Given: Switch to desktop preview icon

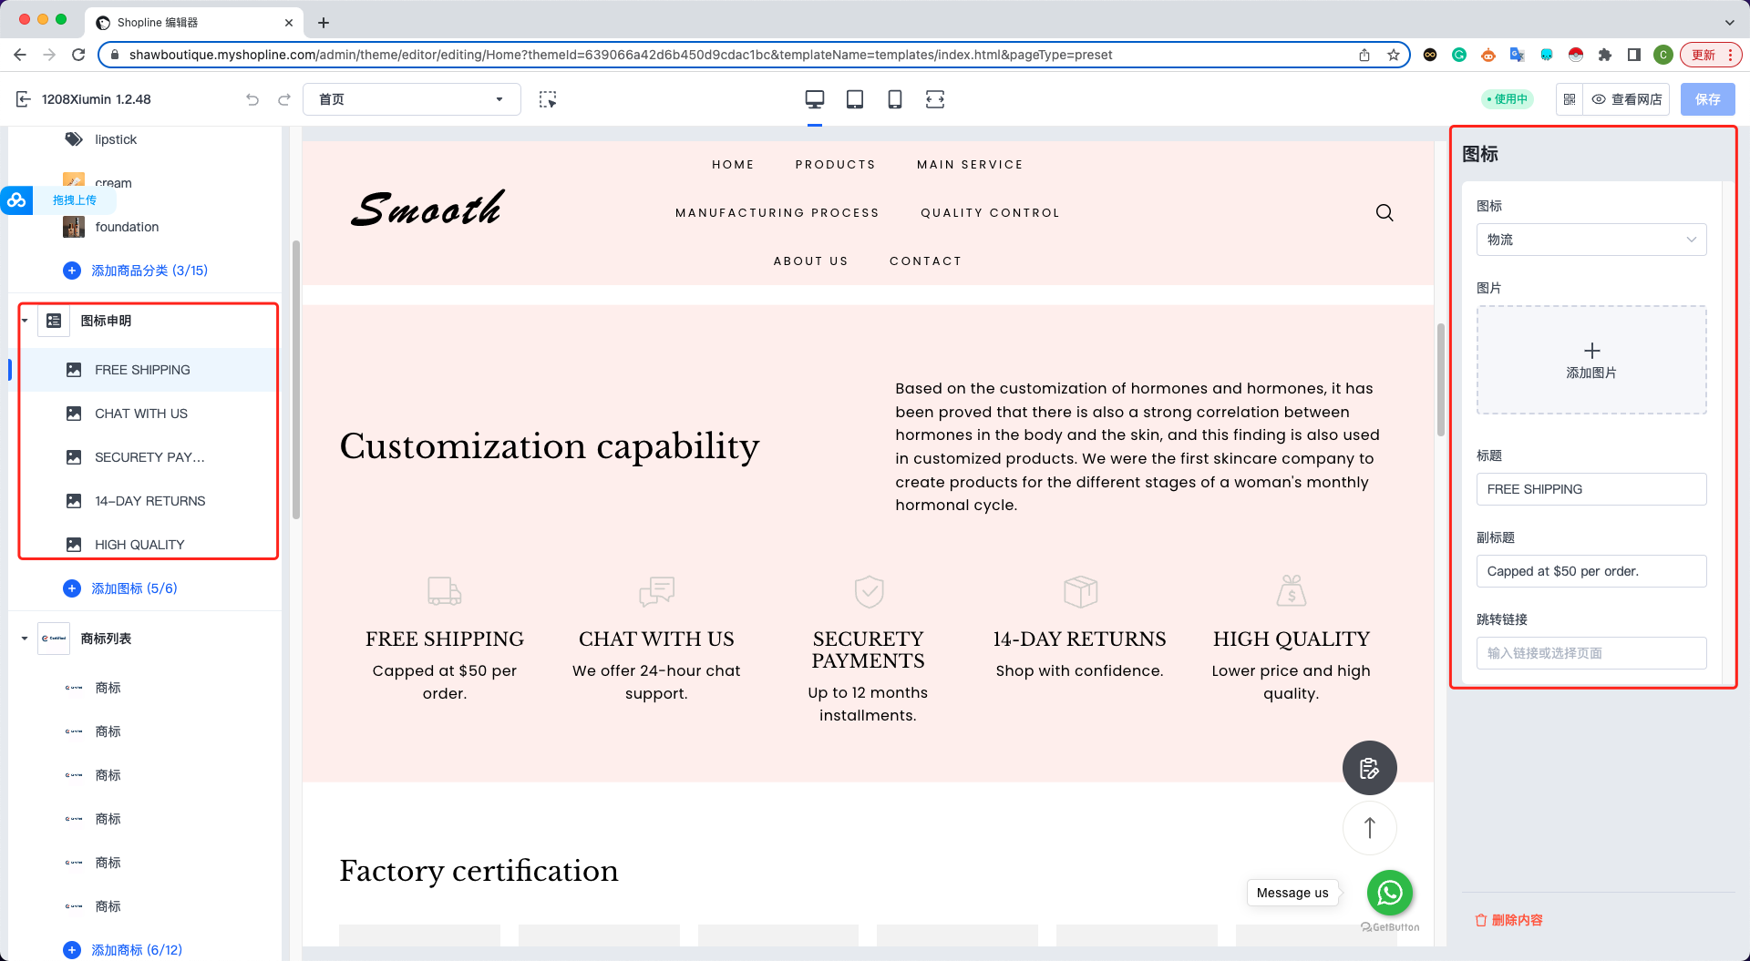Looking at the screenshot, I should click(814, 99).
